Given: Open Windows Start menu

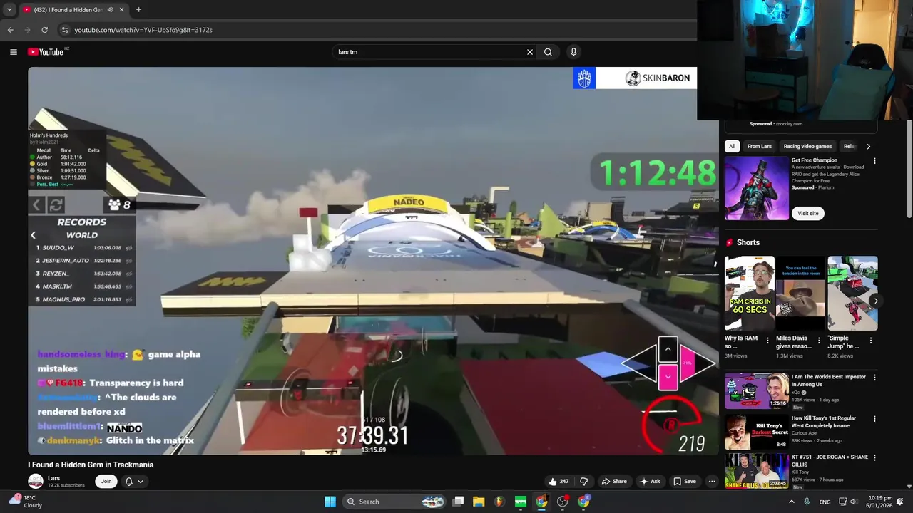Looking at the screenshot, I should click(x=330, y=502).
